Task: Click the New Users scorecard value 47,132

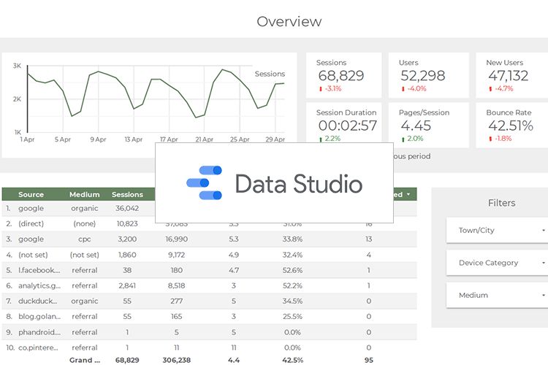Action: (508, 76)
